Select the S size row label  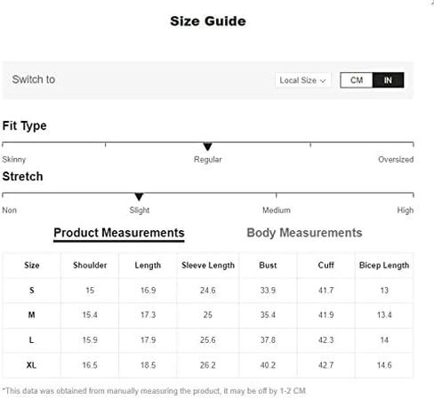32,291
